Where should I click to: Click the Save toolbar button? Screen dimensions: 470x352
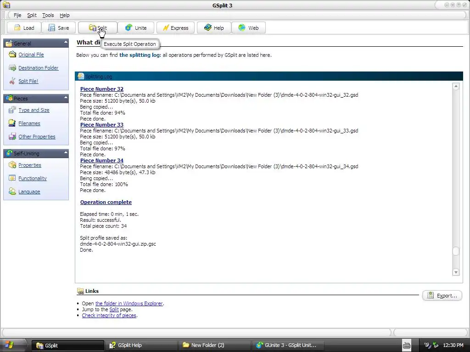(58, 28)
